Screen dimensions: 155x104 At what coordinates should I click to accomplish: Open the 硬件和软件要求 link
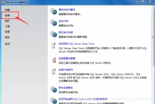(x=67, y=10)
